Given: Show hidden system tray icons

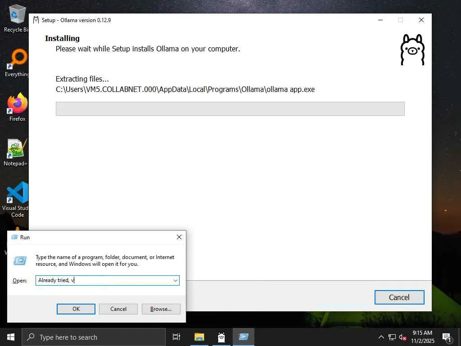Looking at the screenshot, I should [x=381, y=337].
